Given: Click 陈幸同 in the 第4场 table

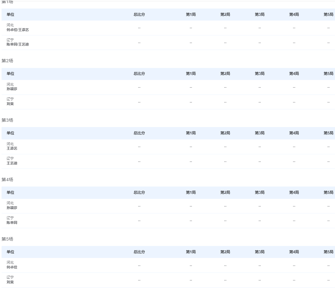Looking at the screenshot, I should click(12, 223).
